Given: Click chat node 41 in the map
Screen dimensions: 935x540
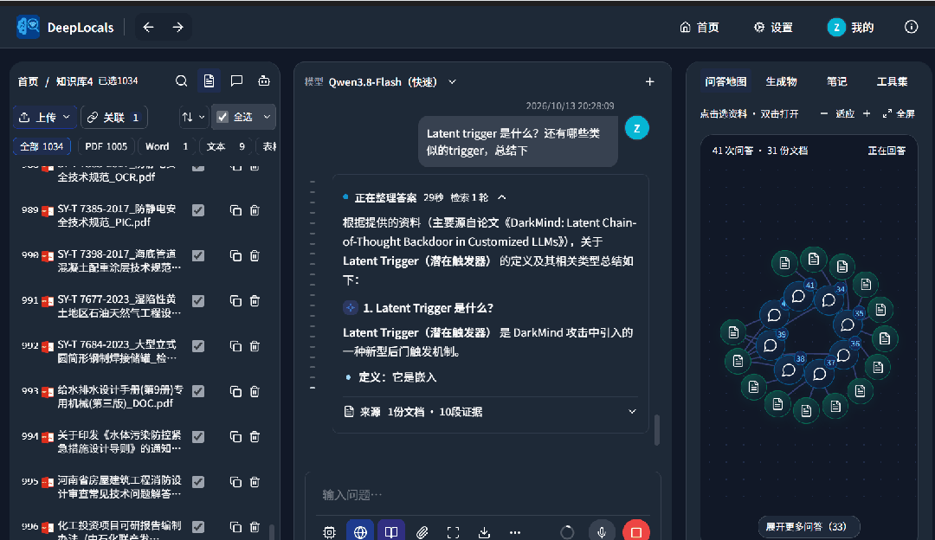Looking at the screenshot, I should (x=798, y=297).
